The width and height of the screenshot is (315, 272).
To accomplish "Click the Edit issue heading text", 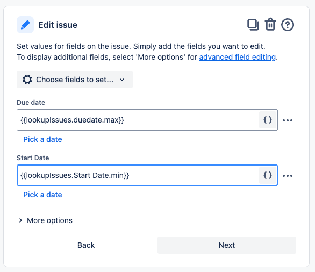I will click(x=58, y=25).
